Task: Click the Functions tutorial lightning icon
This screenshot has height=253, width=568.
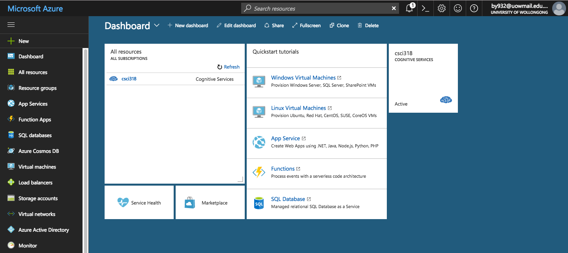Action: pyautogui.click(x=259, y=173)
